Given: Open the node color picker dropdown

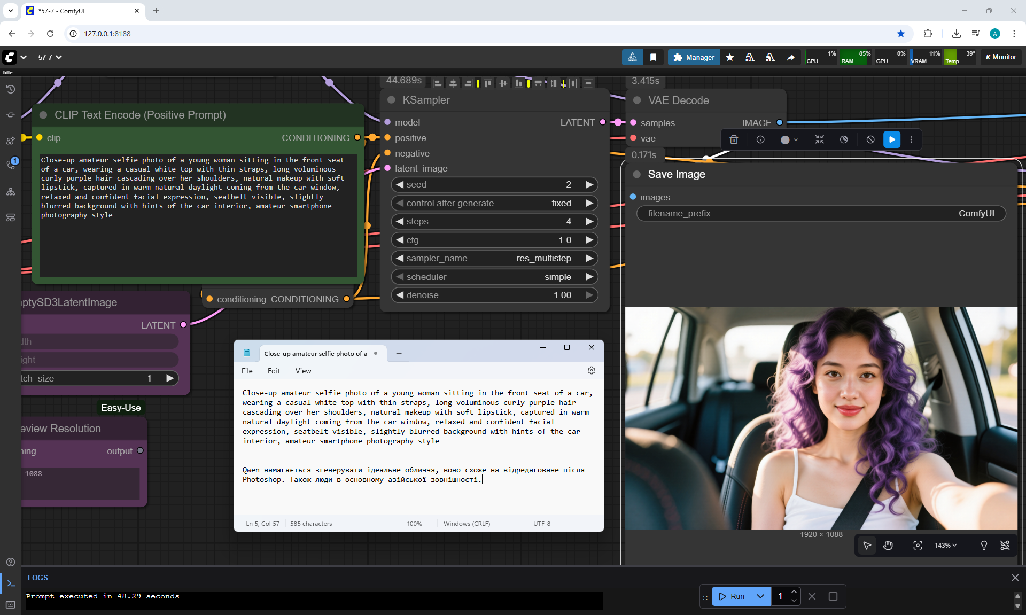Looking at the screenshot, I should click(x=789, y=139).
